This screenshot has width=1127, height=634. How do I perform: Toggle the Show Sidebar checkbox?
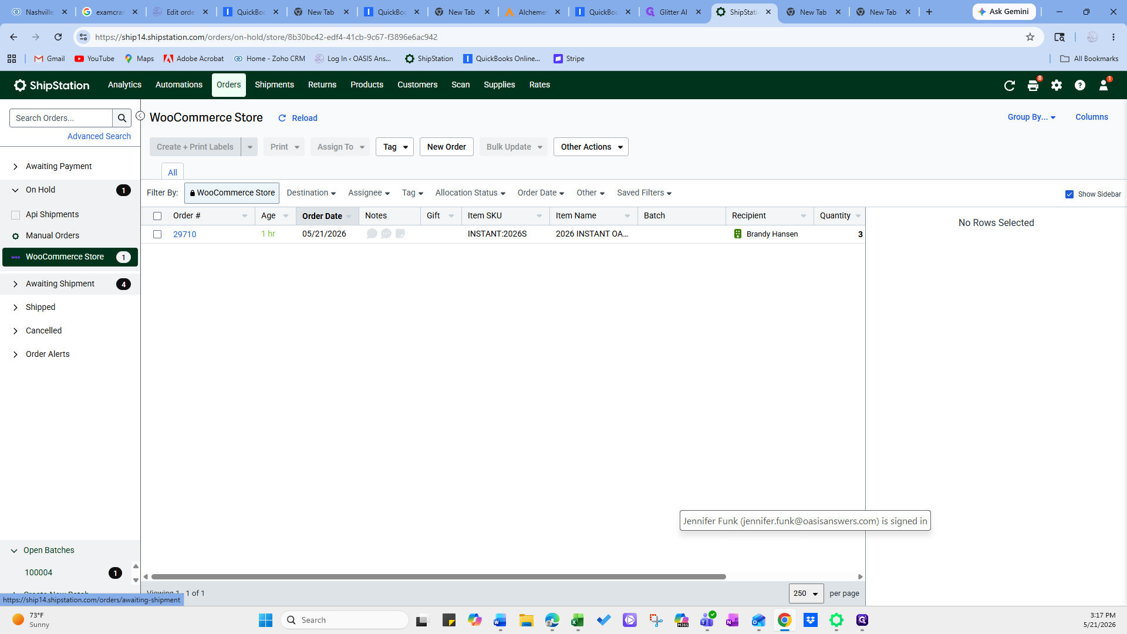pos(1069,194)
